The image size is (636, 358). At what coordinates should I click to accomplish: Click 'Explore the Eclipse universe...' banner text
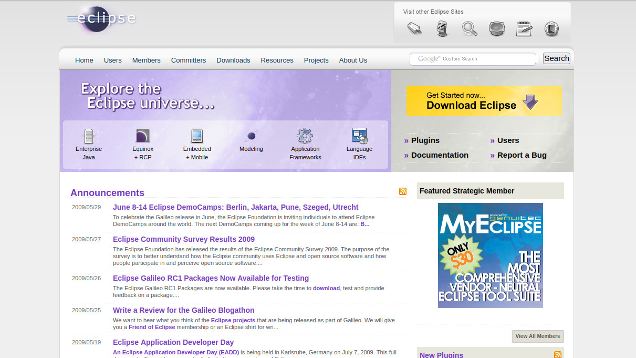[147, 96]
